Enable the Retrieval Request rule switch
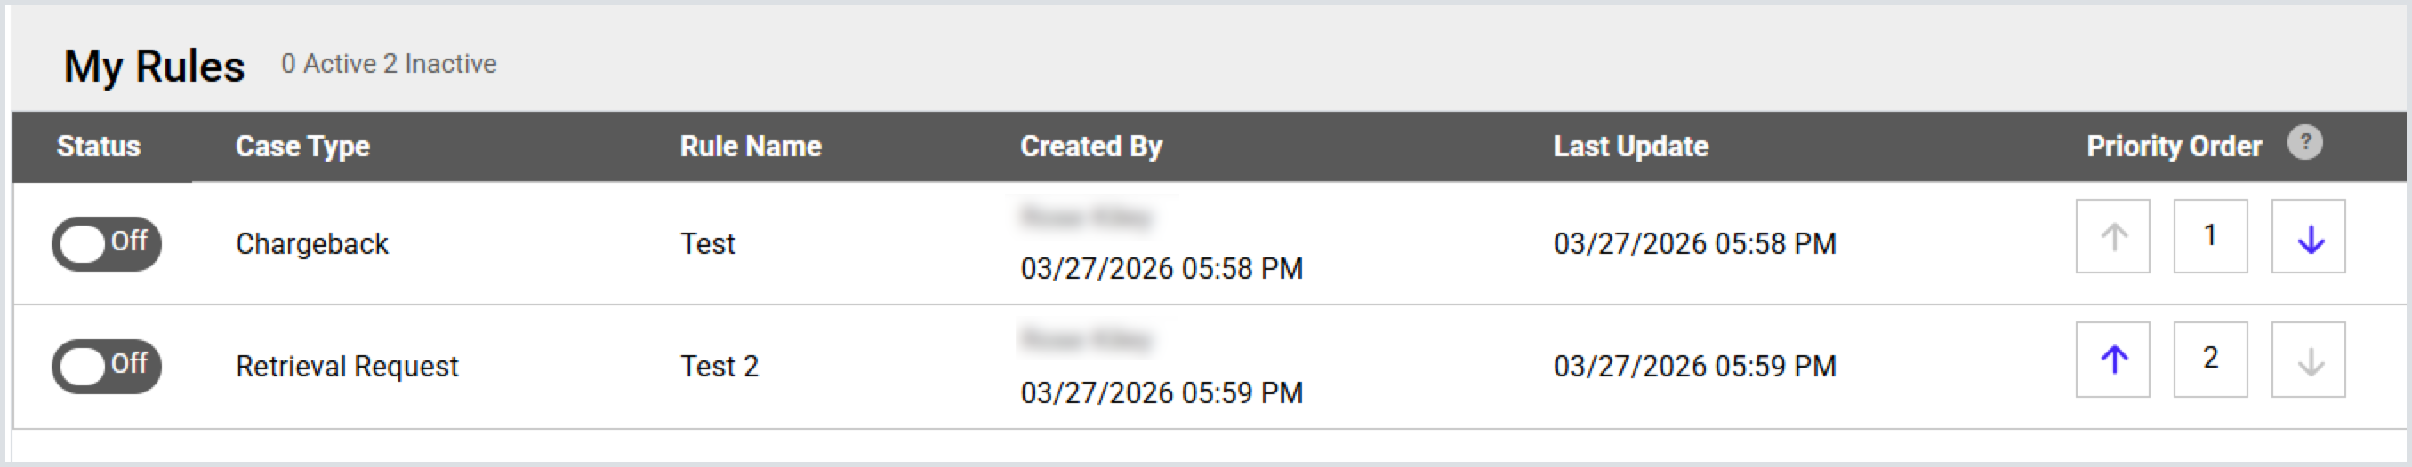Image resolution: width=2412 pixels, height=467 pixels. tap(106, 366)
